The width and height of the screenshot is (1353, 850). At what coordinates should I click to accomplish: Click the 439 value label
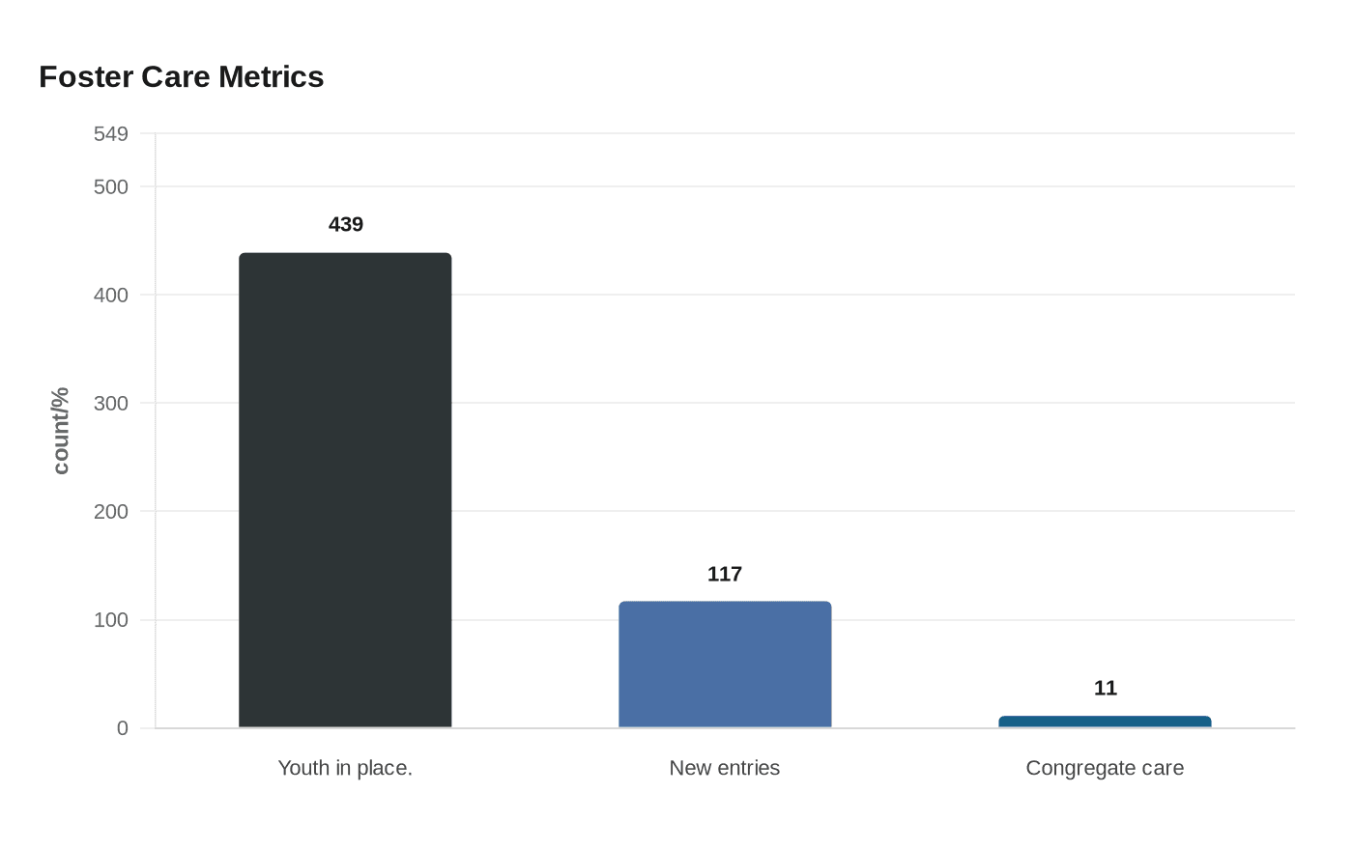coord(346,224)
